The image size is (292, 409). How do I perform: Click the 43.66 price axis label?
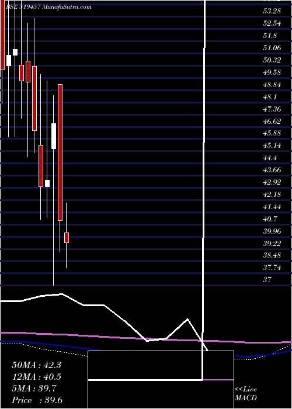pyautogui.click(x=272, y=170)
